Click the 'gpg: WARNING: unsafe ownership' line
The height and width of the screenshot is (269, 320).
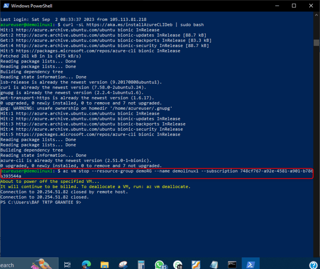pos(86,108)
